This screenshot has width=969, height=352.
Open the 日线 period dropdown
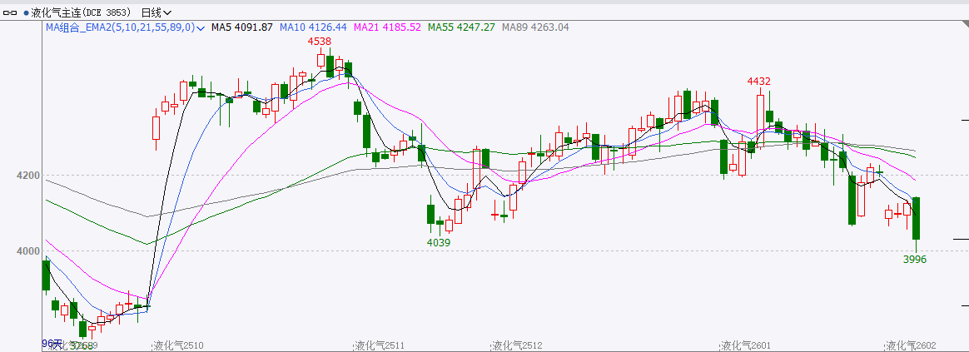point(157,12)
